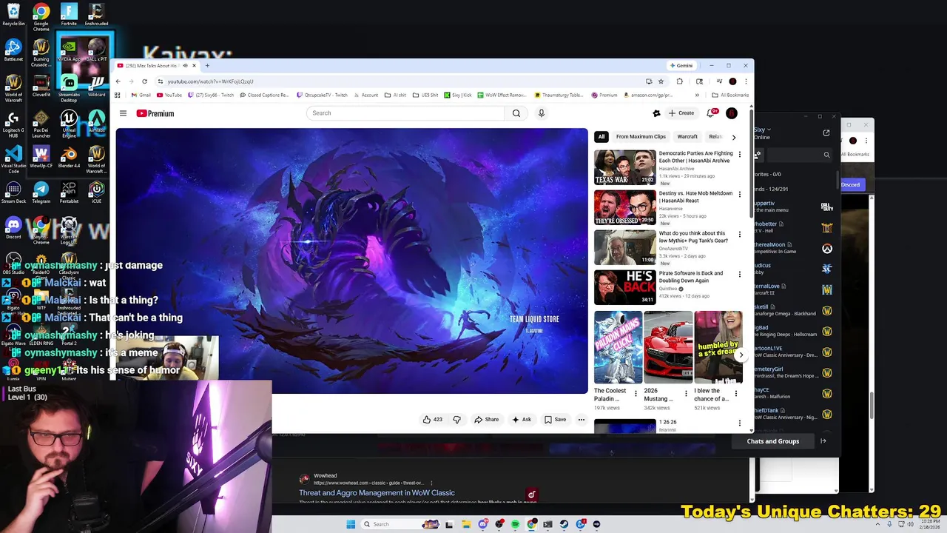Image resolution: width=947 pixels, height=533 pixels.
Task: Open Recycle Bin desktop icon
Action: pyautogui.click(x=13, y=15)
